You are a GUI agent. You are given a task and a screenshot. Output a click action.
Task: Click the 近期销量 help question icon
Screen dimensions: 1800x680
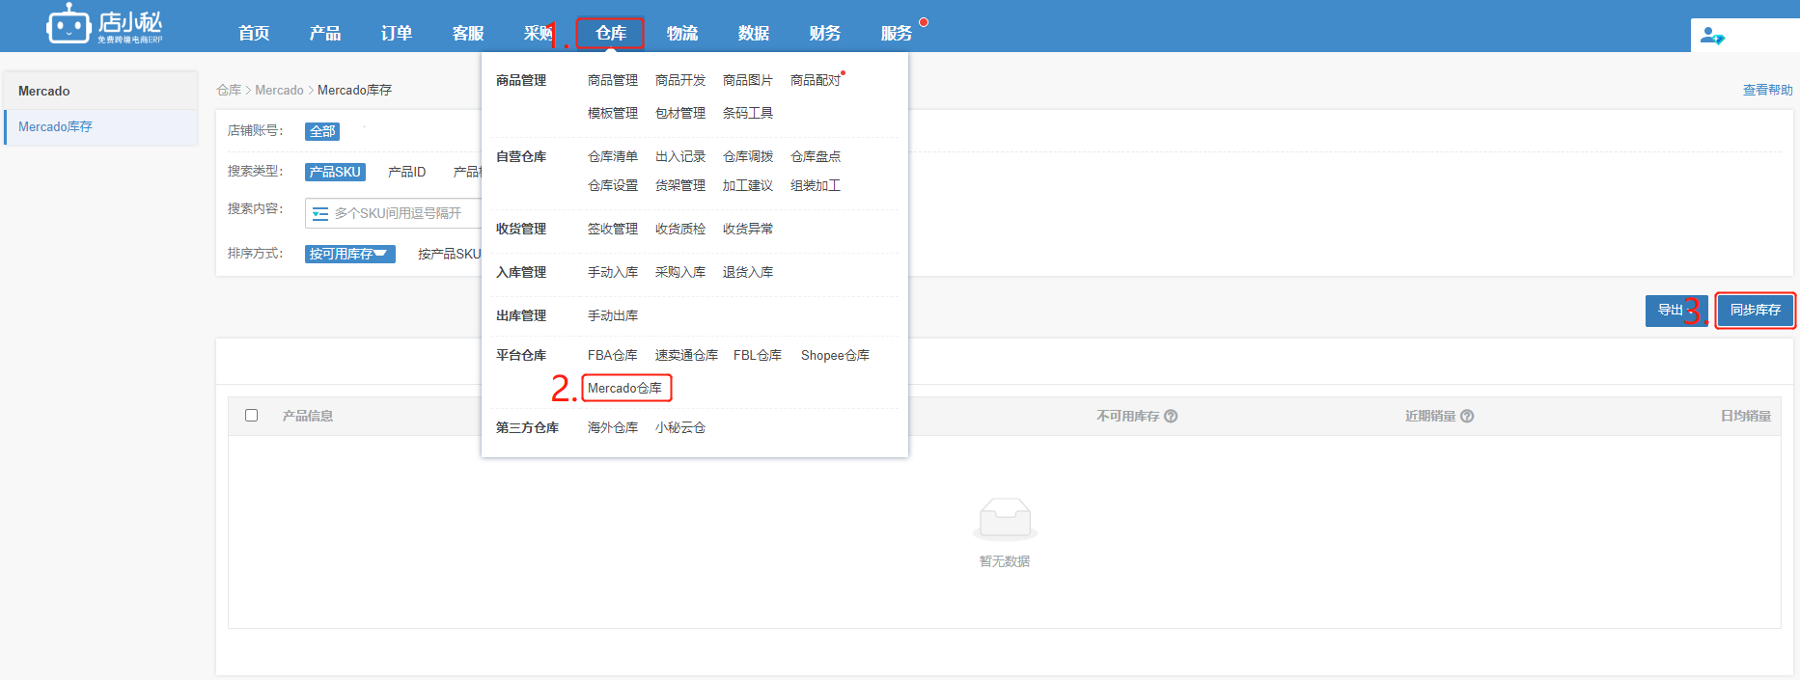pyautogui.click(x=1467, y=416)
